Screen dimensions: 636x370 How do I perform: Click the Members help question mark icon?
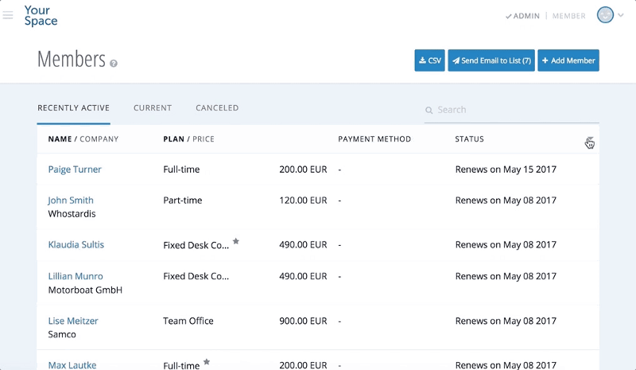coord(114,64)
